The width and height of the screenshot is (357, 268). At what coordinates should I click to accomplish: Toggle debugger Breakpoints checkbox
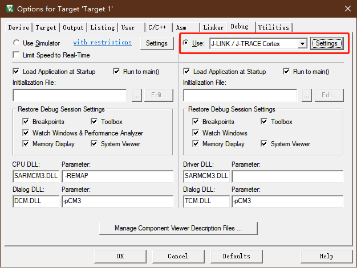pyautogui.click(x=196, y=122)
